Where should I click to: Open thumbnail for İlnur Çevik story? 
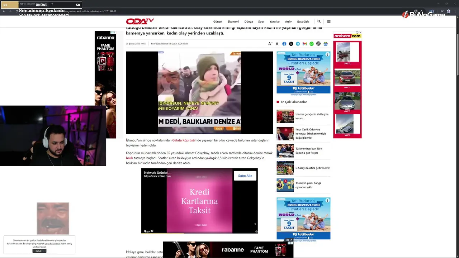coord(285,133)
